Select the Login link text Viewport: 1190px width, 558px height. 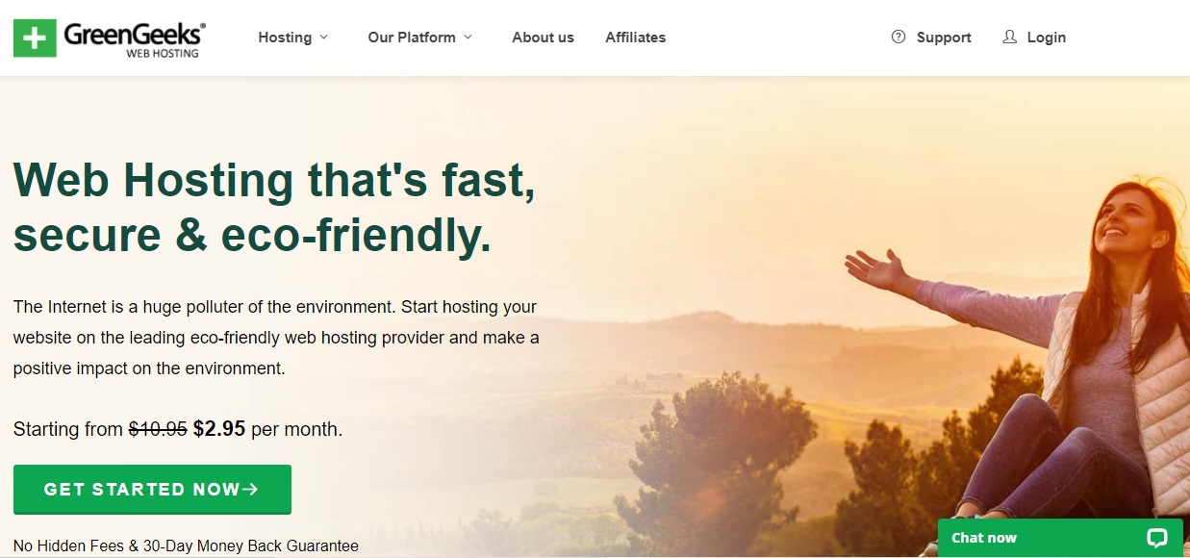tap(1046, 38)
